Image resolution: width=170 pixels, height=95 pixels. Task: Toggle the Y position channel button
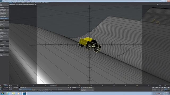click(x=1, y=87)
